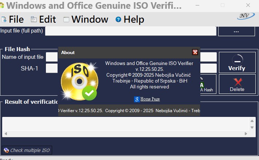Screen dimensions: 259x160
Task: Click 'Trebinje - Republic of Srpska - BiH' text
Action: click(x=150, y=81)
